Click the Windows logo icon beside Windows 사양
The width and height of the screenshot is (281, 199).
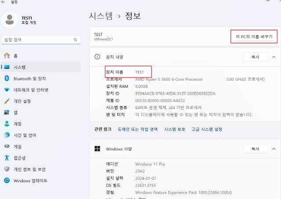(97, 149)
